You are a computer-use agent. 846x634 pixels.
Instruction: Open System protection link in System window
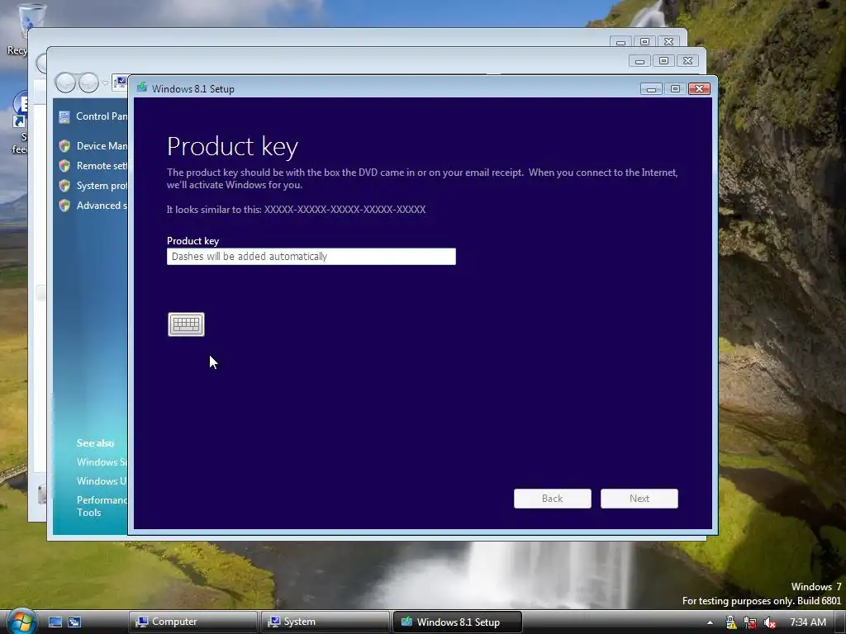coord(102,186)
